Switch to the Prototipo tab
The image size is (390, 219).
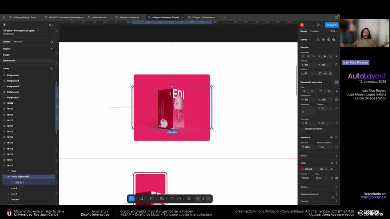click(315, 31)
